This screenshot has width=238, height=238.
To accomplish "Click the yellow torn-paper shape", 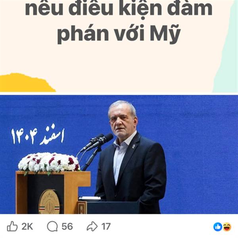I will point(27,83).
